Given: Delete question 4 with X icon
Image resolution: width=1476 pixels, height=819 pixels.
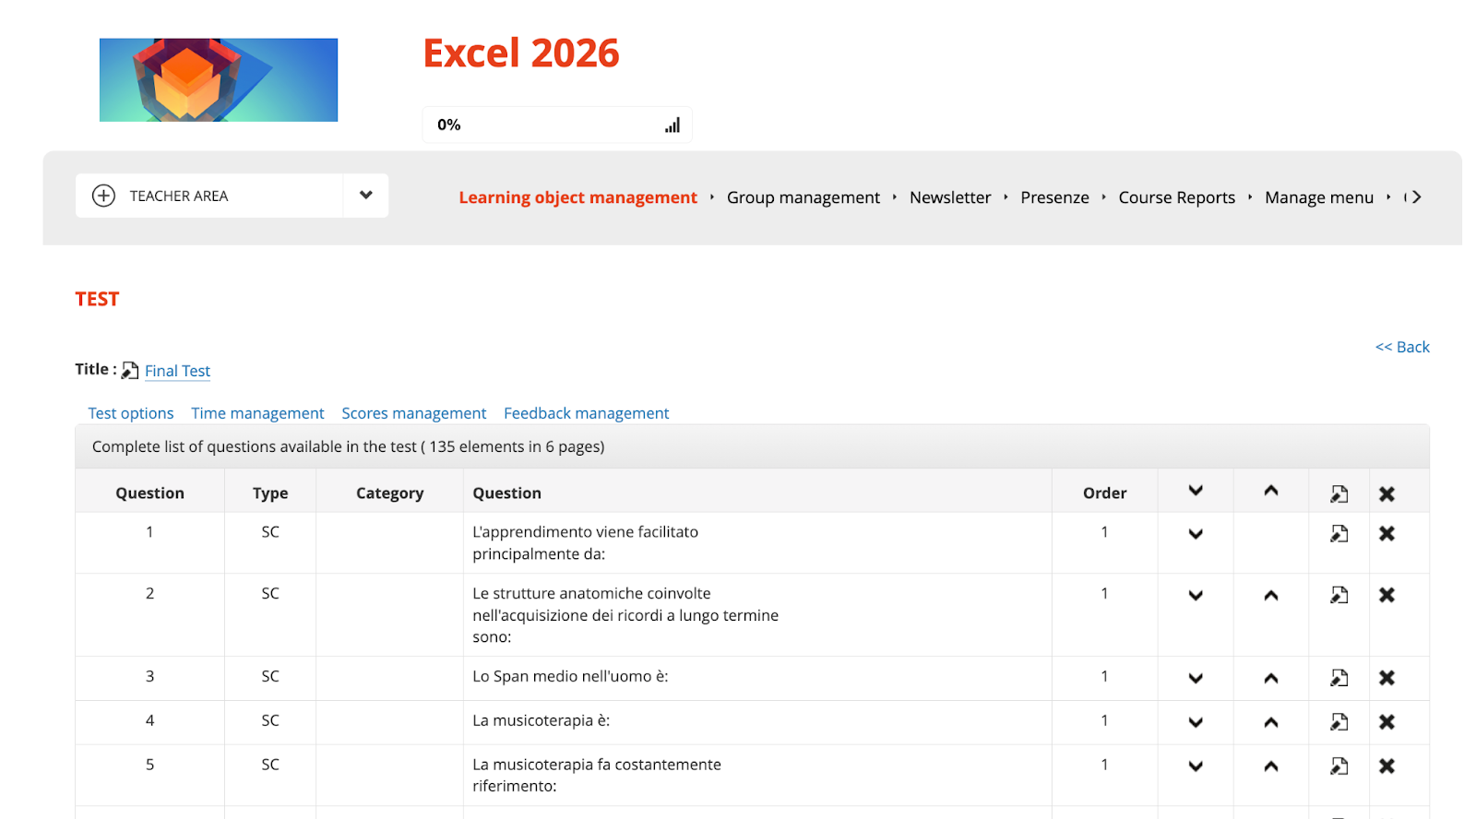Looking at the screenshot, I should 1386,722.
